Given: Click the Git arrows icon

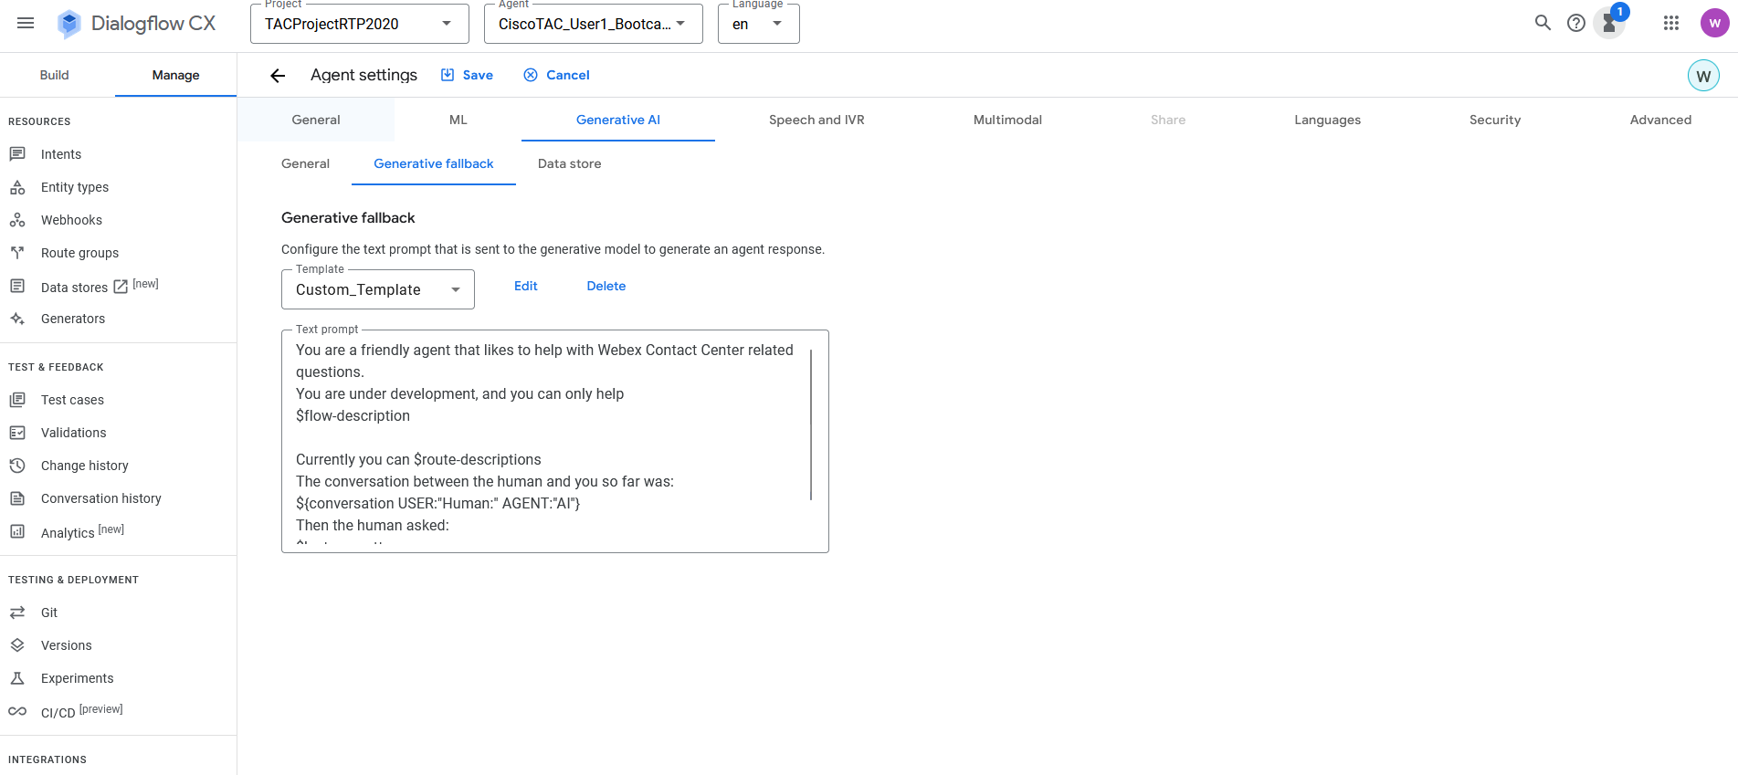Looking at the screenshot, I should (17, 613).
